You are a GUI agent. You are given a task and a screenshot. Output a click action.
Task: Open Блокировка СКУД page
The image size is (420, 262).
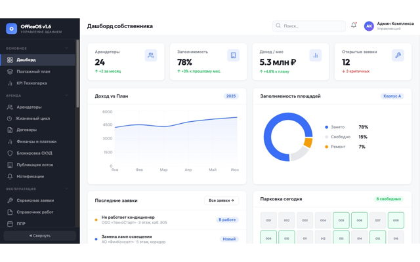(x=38, y=153)
